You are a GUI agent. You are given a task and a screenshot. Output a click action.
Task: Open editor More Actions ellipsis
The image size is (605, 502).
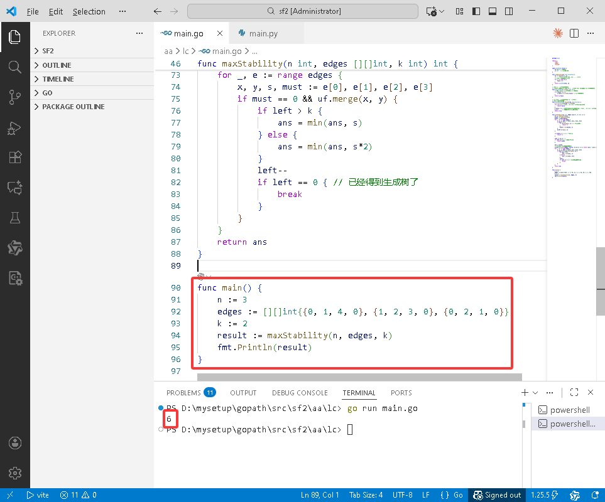pyautogui.click(x=591, y=33)
